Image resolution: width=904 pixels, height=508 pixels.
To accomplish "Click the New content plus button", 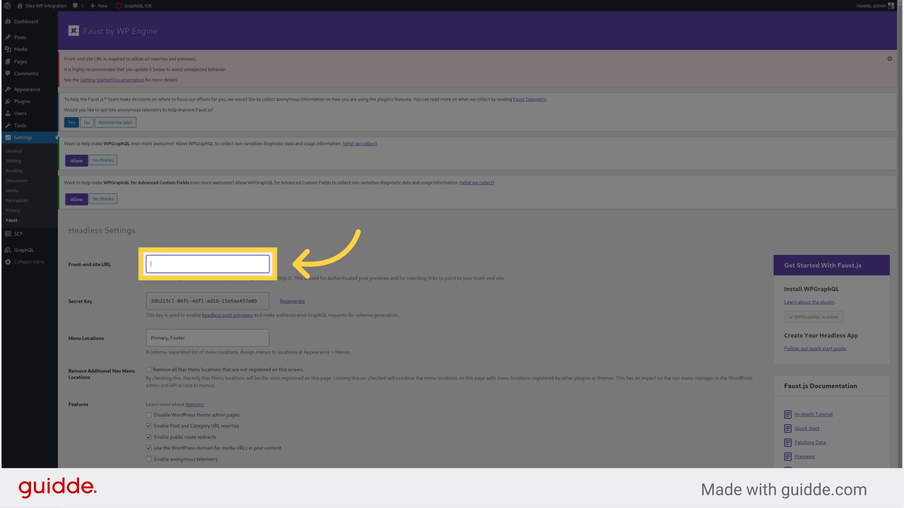I will 99,6.
